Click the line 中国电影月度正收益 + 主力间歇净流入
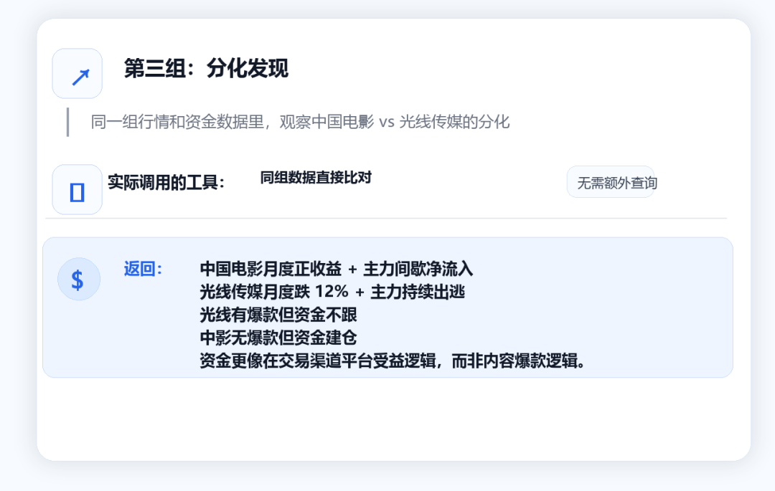This screenshot has height=491, width=775. click(337, 269)
